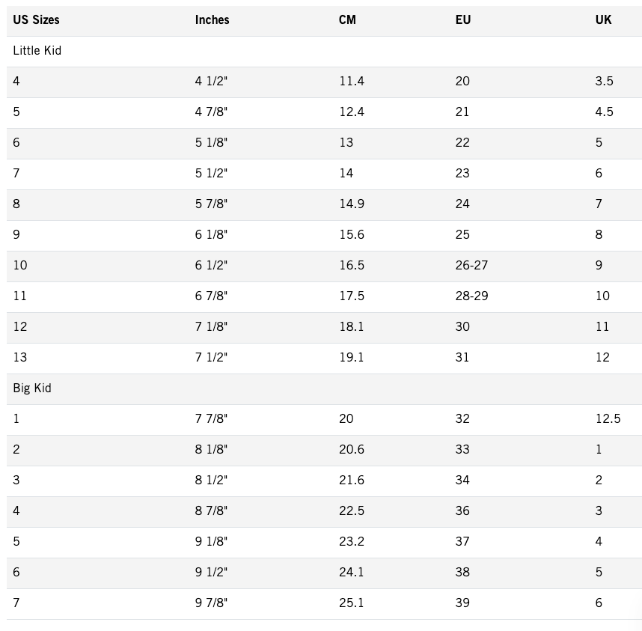The width and height of the screenshot is (642, 631).
Task: Click the 3.5 UK size cell
Action: 604,81
